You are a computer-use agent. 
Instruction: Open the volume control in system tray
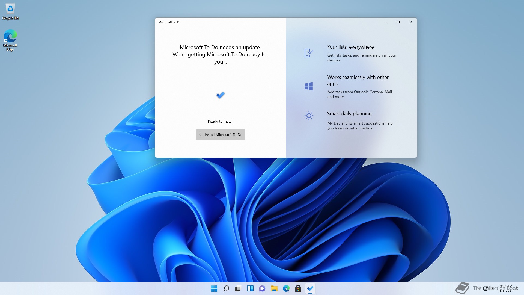[x=492, y=288]
